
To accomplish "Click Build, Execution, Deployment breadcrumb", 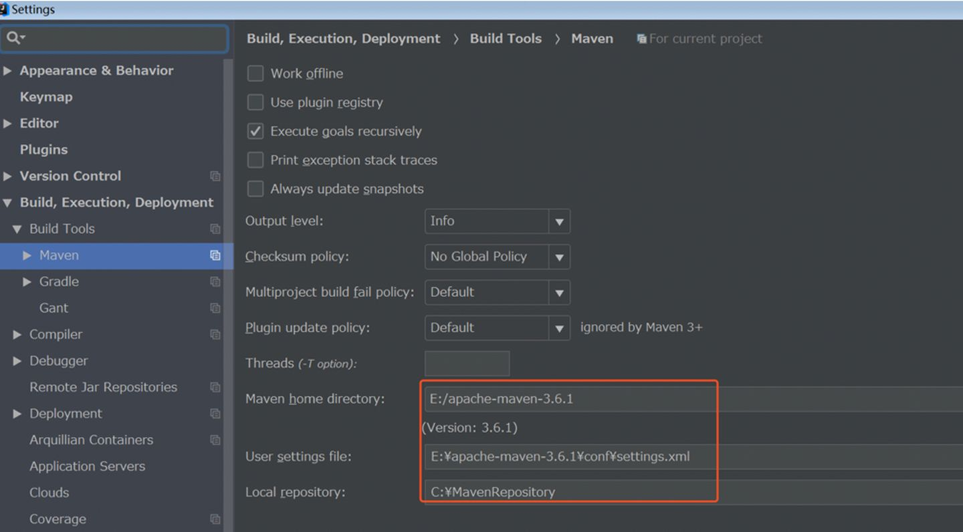I will 343,39.
